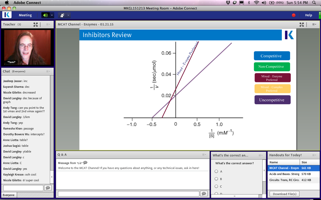Image resolution: width=321 pixels, height=200 pixels.
Task: Click the AirPlay display menu icon
Action: click(x=242, y=3)
